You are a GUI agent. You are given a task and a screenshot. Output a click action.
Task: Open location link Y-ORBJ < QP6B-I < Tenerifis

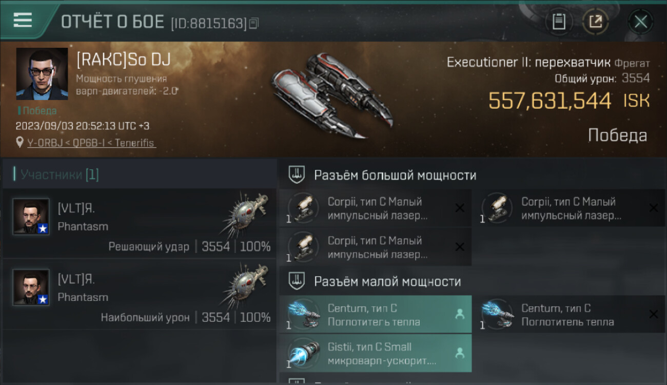click(x=91, y=143)
